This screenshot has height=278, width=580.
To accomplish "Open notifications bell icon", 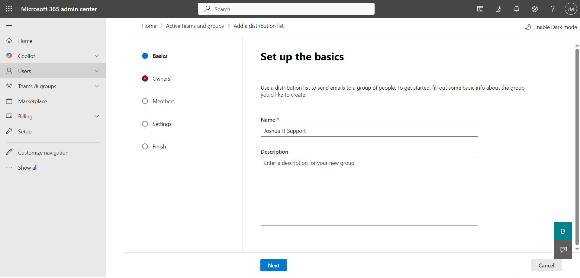I will tap(517, 9).
